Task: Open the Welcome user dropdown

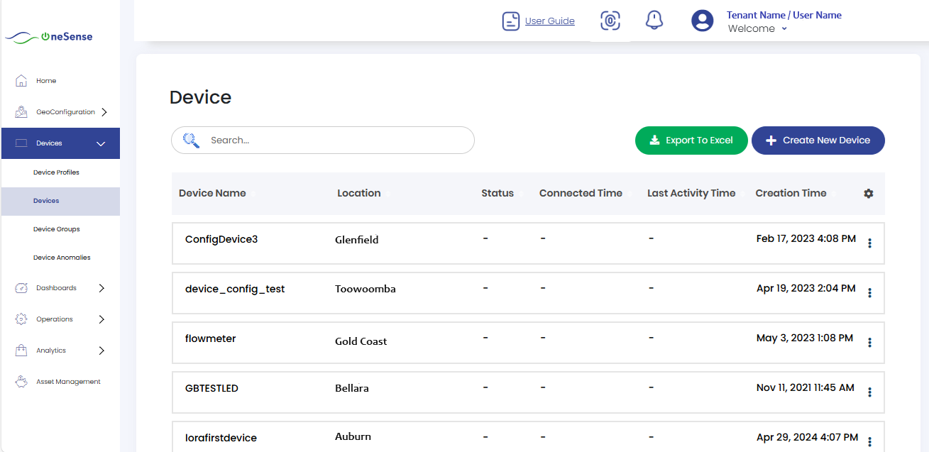Action: (x=757, y=29)
